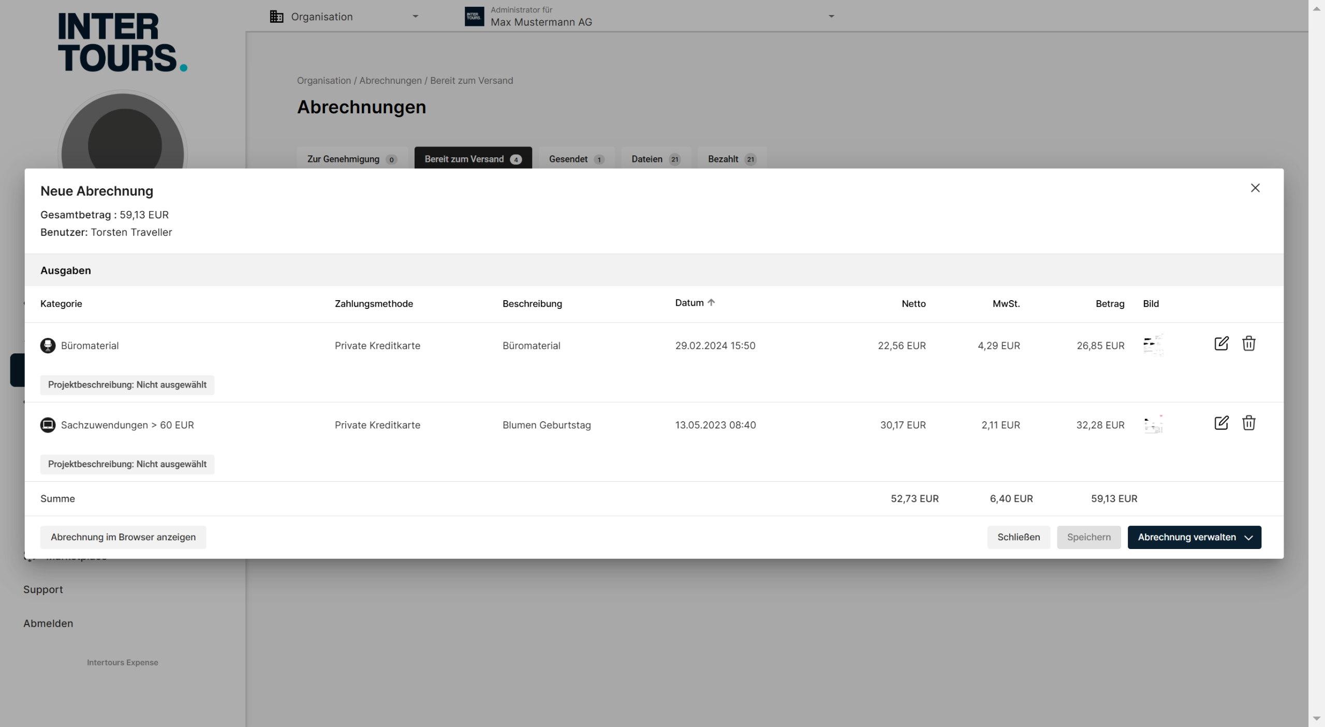Expand the Abrechnung verwalten dropdown
The width and height of the screenshot is (1325, 727).
click(1194, 537)
